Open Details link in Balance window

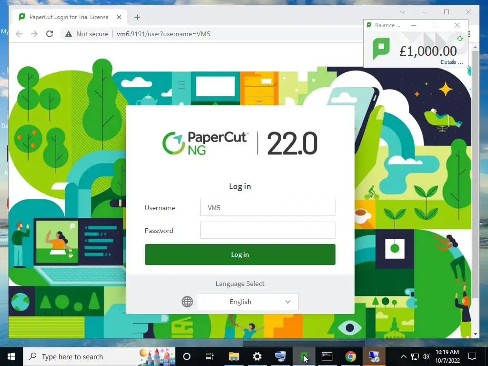[452, 62]
